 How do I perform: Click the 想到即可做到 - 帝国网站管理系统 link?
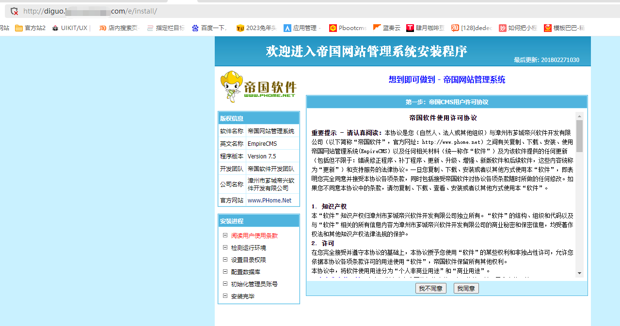click(447, 79)
